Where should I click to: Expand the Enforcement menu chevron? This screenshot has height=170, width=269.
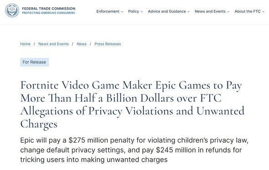click(122, 12)
